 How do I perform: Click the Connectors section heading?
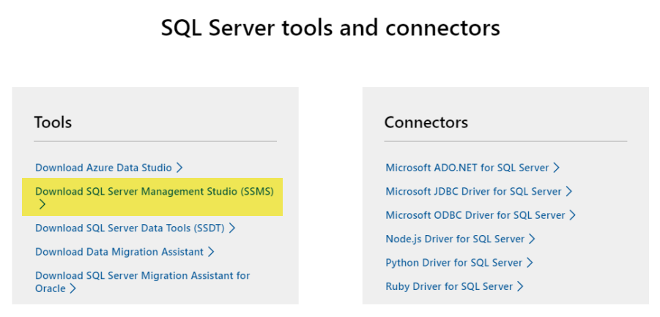[426, 122]
